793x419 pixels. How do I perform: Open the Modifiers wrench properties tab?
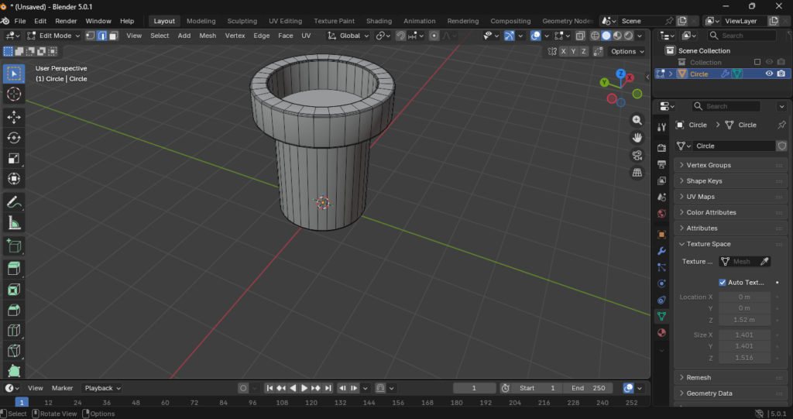pos(661,251)
